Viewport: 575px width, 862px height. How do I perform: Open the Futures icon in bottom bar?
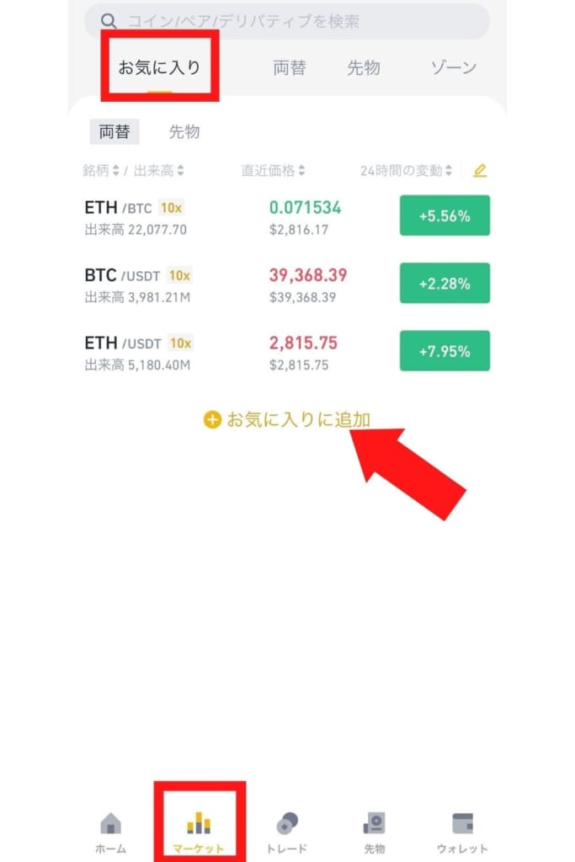coord(375,823)
